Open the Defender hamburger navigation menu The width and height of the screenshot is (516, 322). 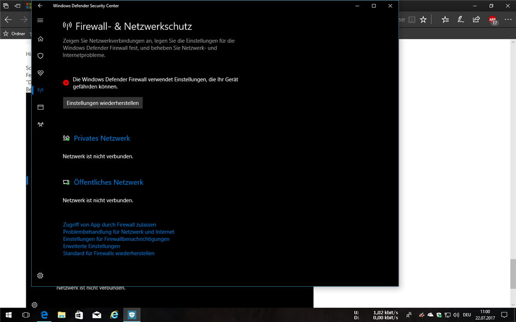pos(40,20)
